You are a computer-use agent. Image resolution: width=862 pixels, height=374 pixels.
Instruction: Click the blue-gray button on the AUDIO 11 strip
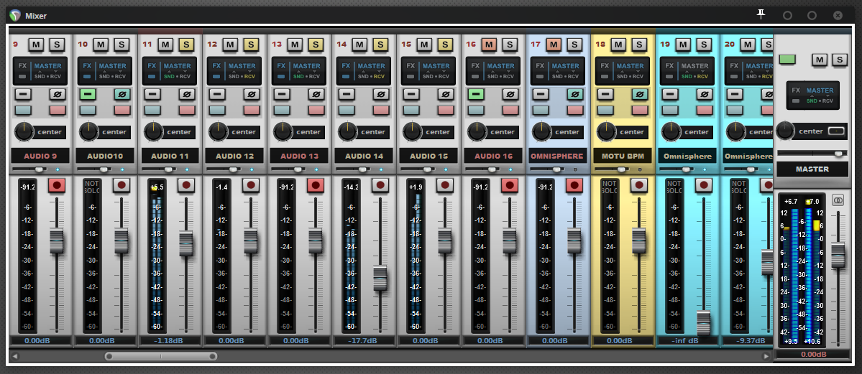pyautogui.click(x=152, y=110)
